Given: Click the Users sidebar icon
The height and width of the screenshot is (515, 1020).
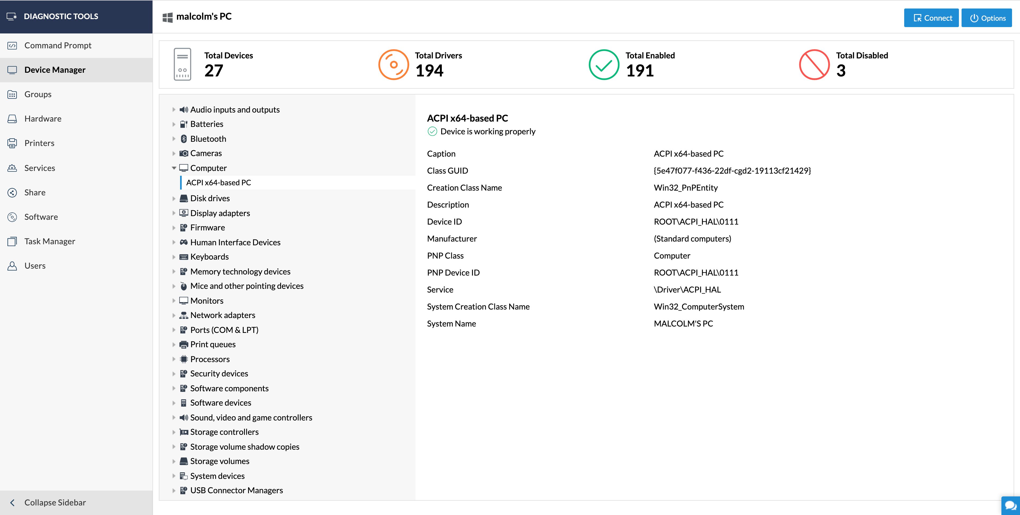Looking at the screenshot, I should (12, 266).
